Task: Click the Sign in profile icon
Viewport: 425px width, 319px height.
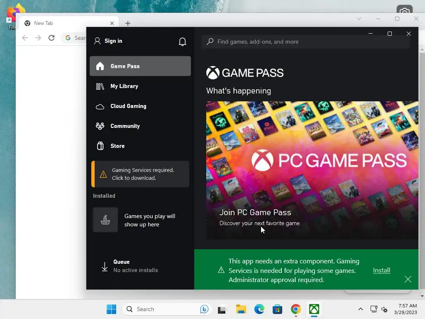Action: 97,41
